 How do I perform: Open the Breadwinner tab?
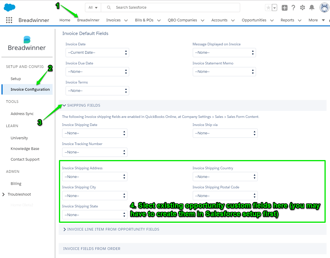(88, 20)
